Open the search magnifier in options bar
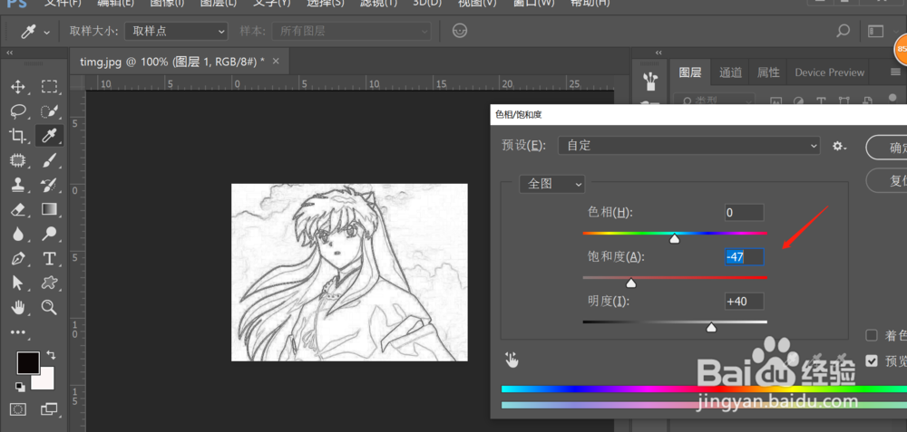Image resolution: width=907 pixels, height=432 pixels. 844,31
